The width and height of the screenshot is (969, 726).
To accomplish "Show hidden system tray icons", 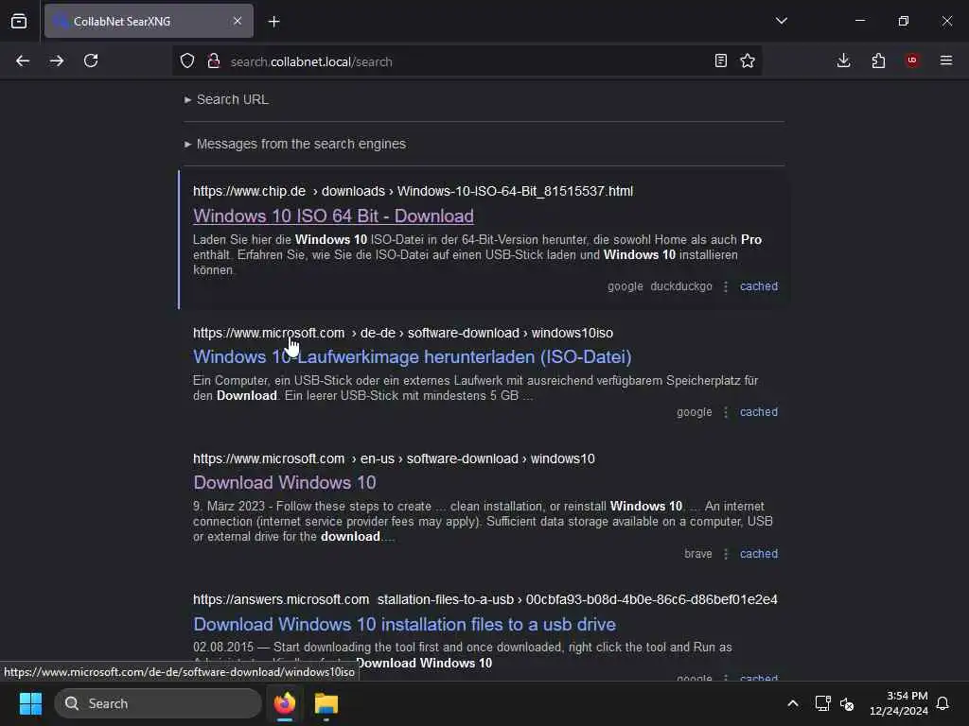I will (x=793, y=703).
